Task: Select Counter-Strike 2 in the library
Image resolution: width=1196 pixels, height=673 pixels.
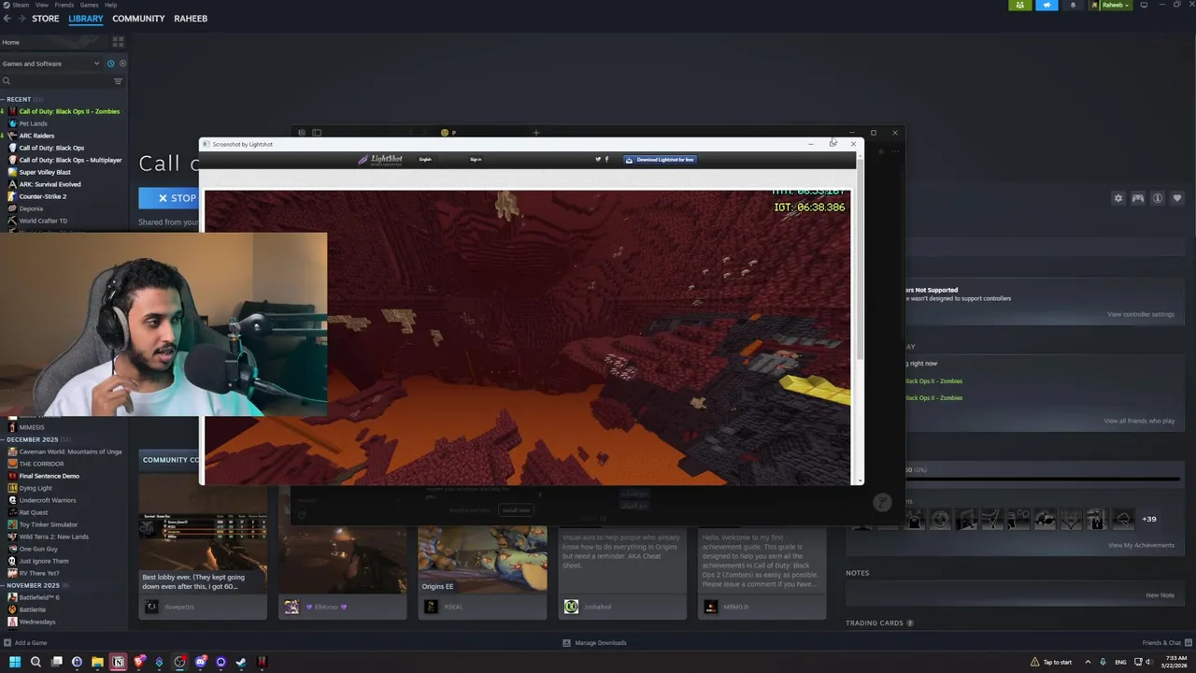Action: pyautogui.click(x=42, y=196)
